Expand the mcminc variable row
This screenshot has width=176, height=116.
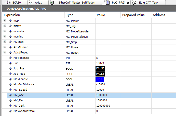[x=5, y=36]
